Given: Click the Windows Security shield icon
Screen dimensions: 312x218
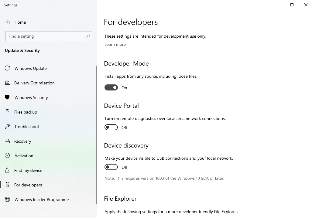Looking at the screenshot, I should pyautogui.click(x=7, y=97).
